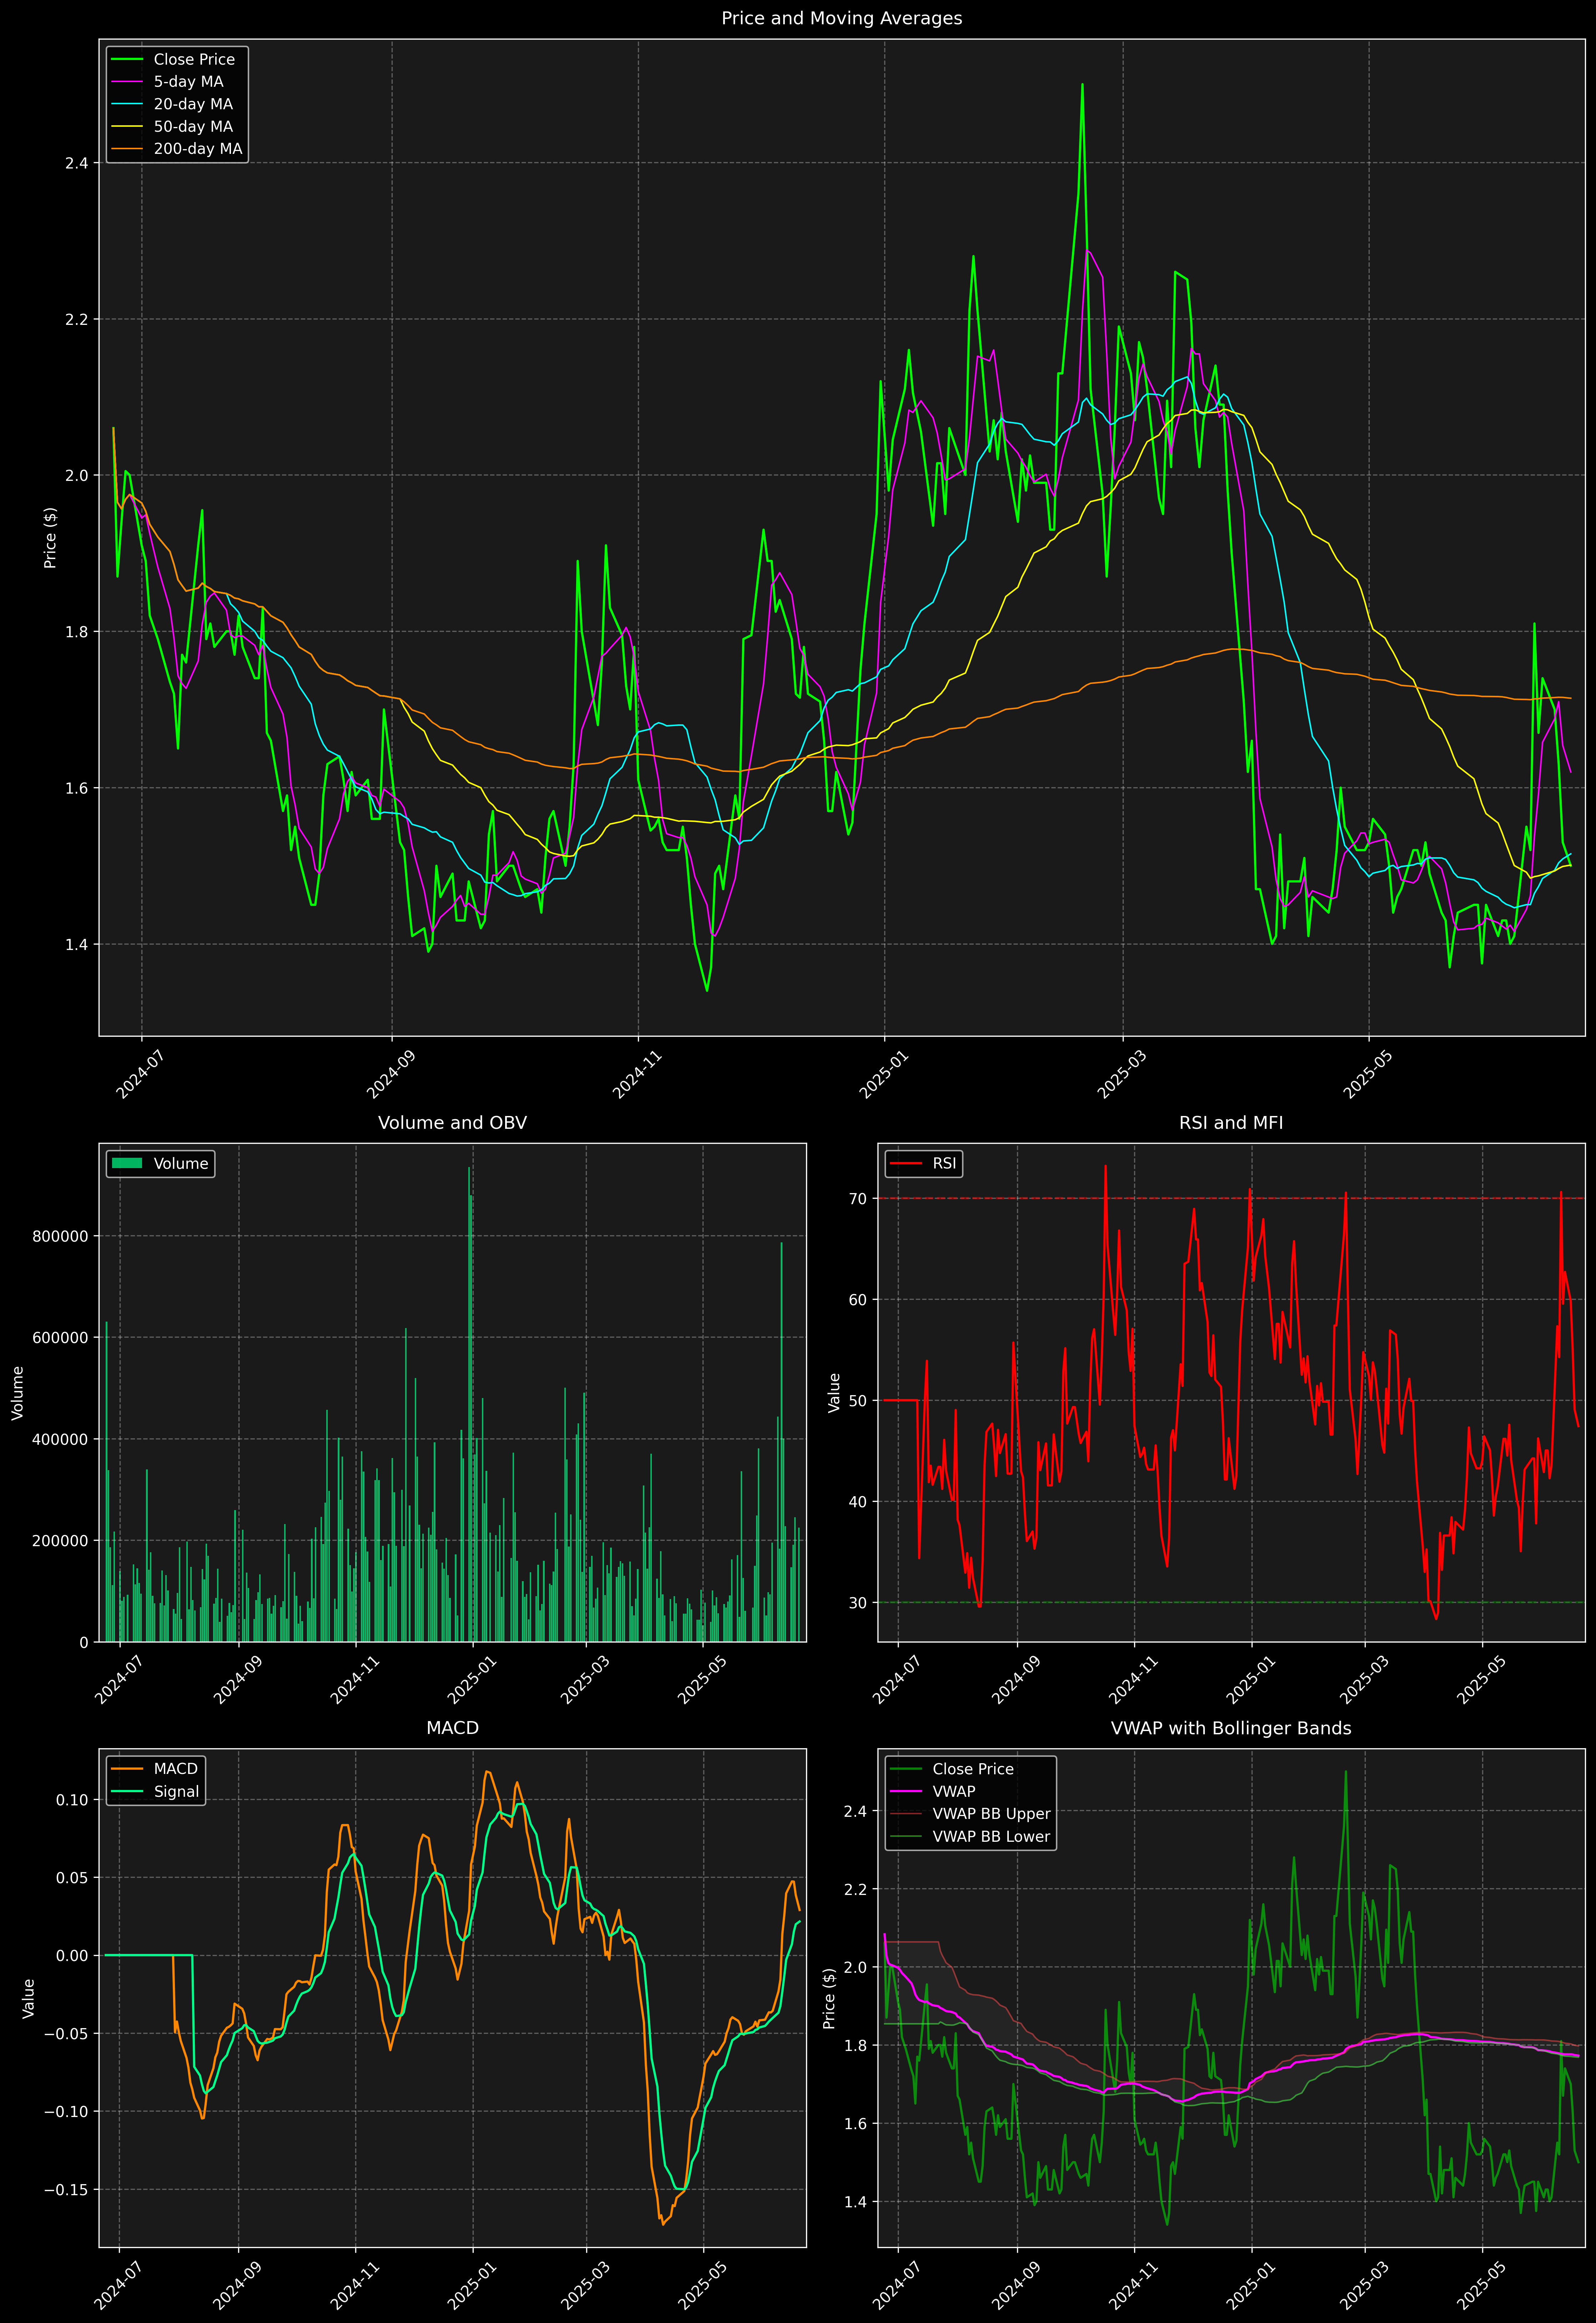Click the 2.4 y-tick on the VWAP chart

click(x=856, y=1811)
